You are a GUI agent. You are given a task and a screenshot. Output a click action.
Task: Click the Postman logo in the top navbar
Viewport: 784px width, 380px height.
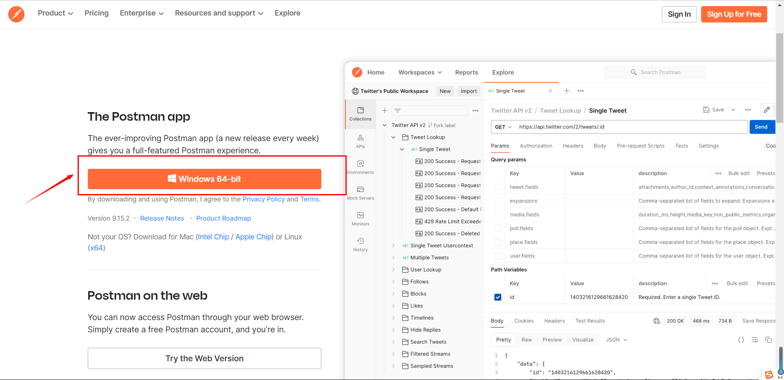[16, 14]
